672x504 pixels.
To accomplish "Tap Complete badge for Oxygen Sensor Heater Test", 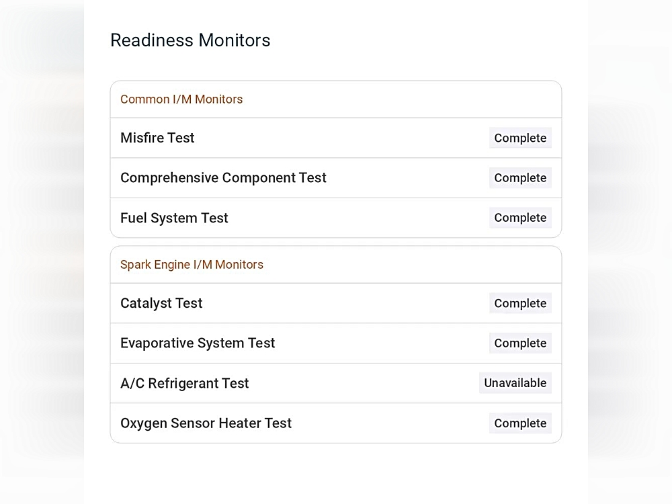I will 520,423.
